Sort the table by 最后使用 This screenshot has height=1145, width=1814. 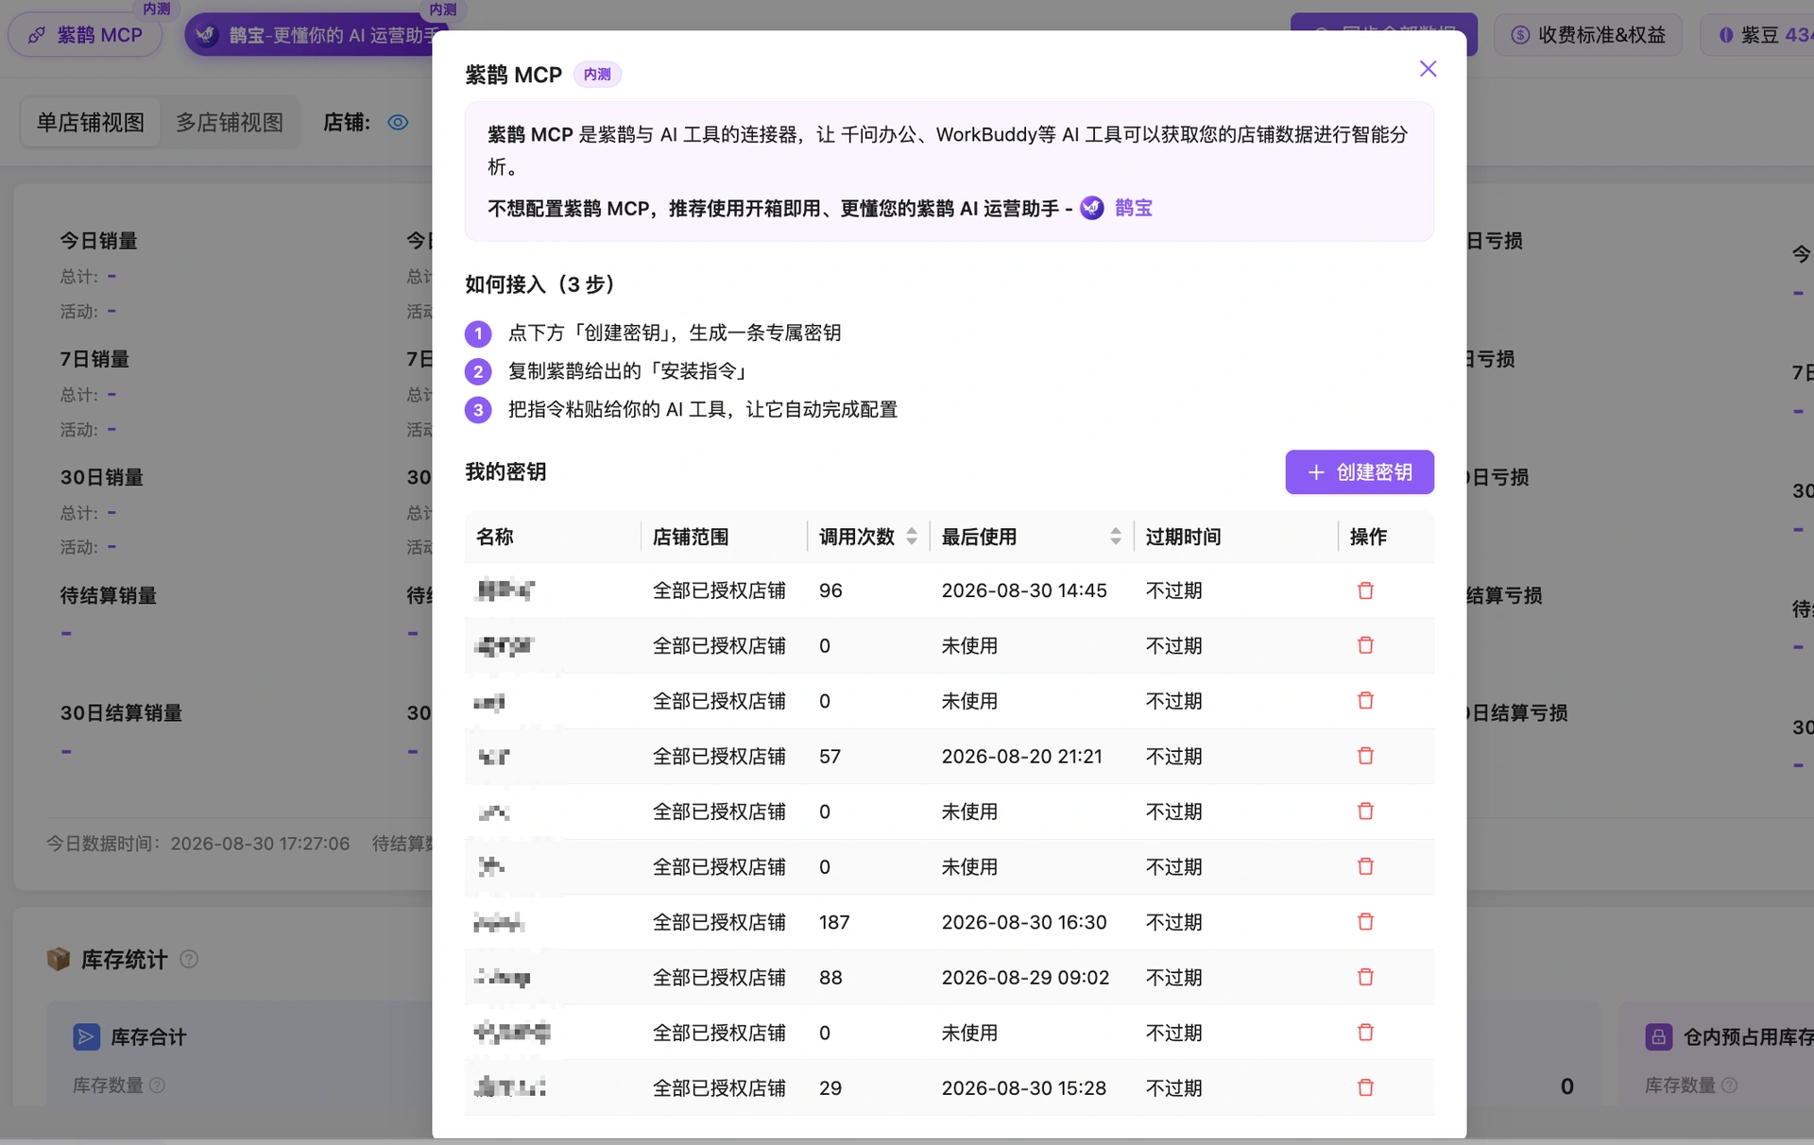[x=1115, y=537]
